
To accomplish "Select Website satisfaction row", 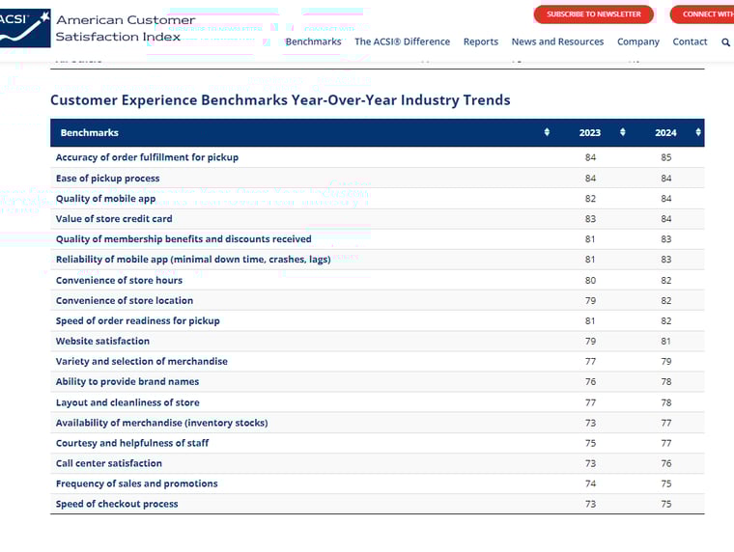I will (x=378, y=341).
